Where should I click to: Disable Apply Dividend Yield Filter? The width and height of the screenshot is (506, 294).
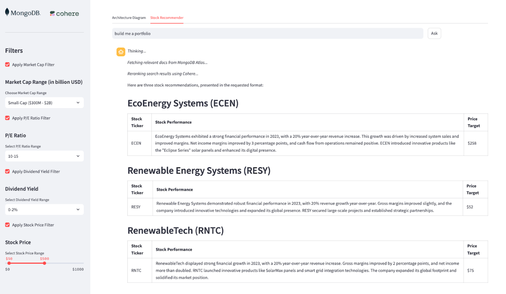pyautogui.click(x=7, y=171)
